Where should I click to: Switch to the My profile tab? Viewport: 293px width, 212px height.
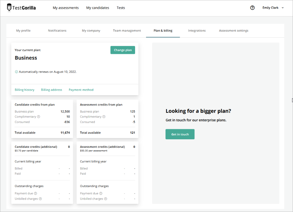(23, 31)
